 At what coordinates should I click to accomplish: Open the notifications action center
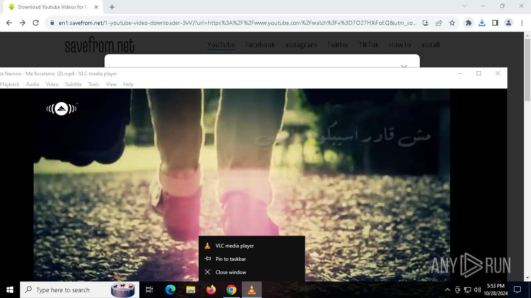pos(518,290)
